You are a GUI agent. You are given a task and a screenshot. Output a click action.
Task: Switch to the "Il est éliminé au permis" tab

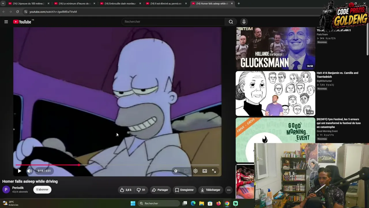point(166,3)
